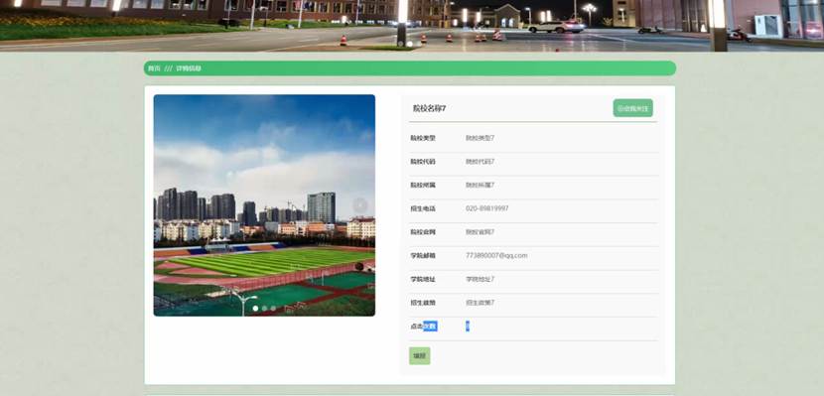Viewport: 824px width, 396px height.
Task: Click the 院校官网 label
Action: [x=423, y=232]
